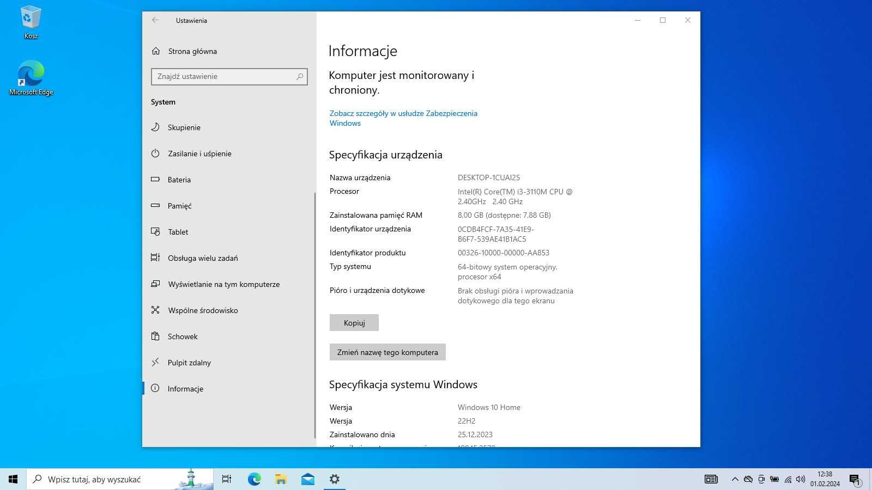Focus the Znajdź ustawienie search field
872x490 pixels.
coord(229,77)
